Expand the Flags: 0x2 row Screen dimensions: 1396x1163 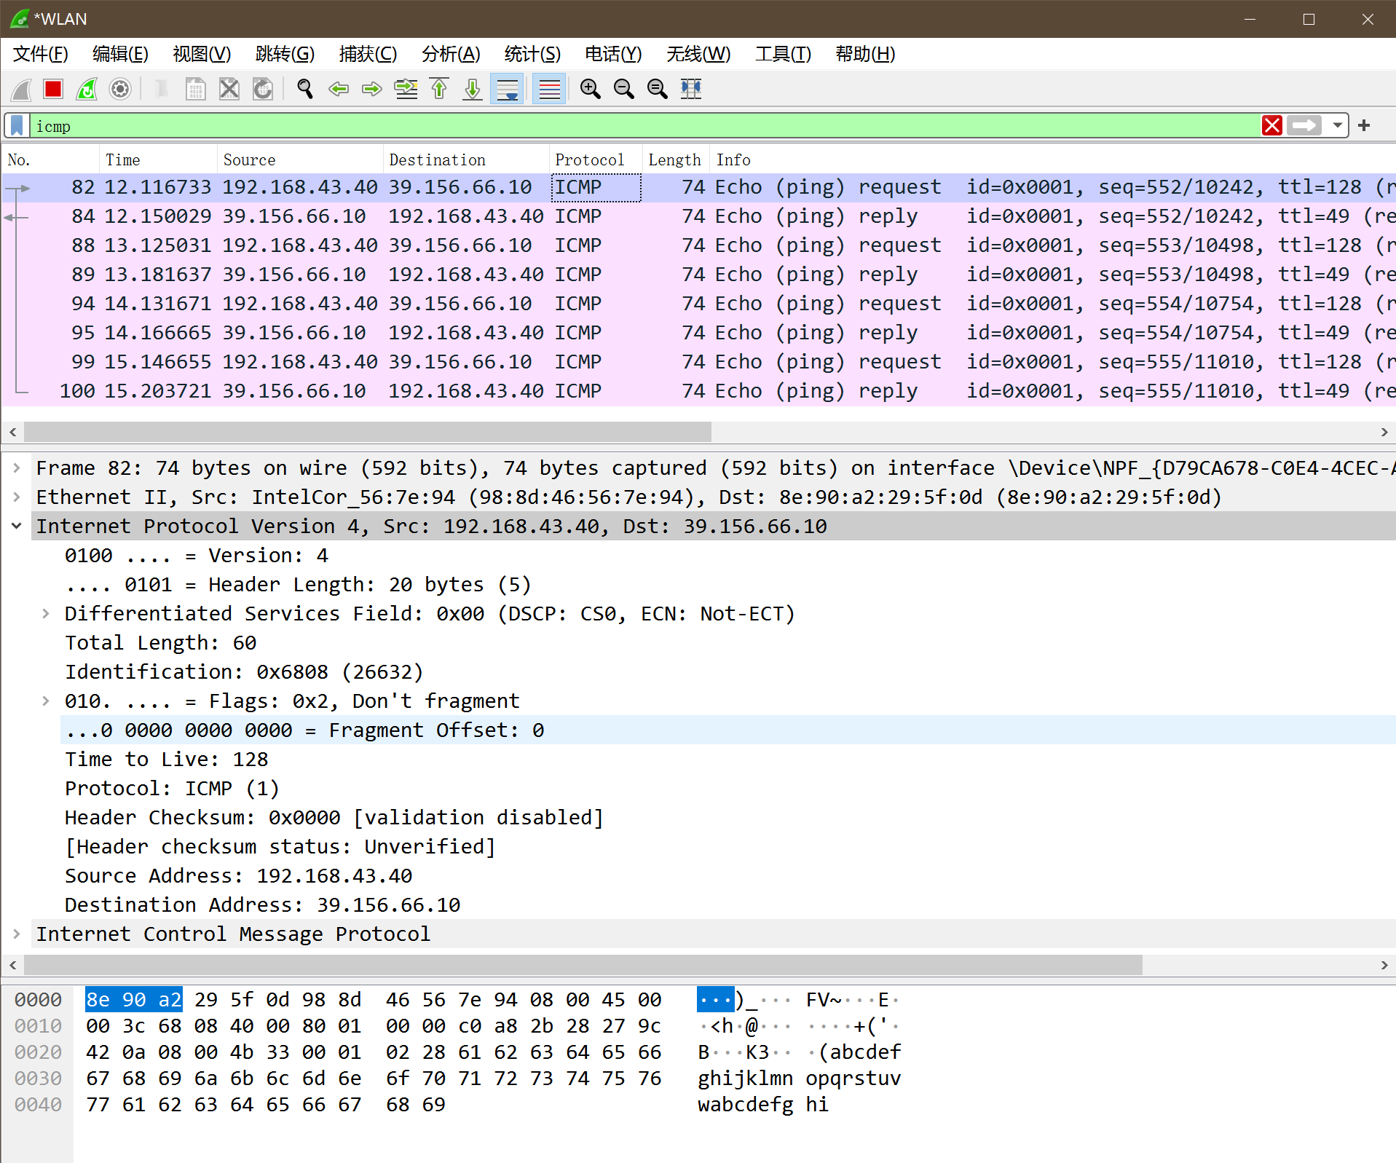tap(45, 701)
